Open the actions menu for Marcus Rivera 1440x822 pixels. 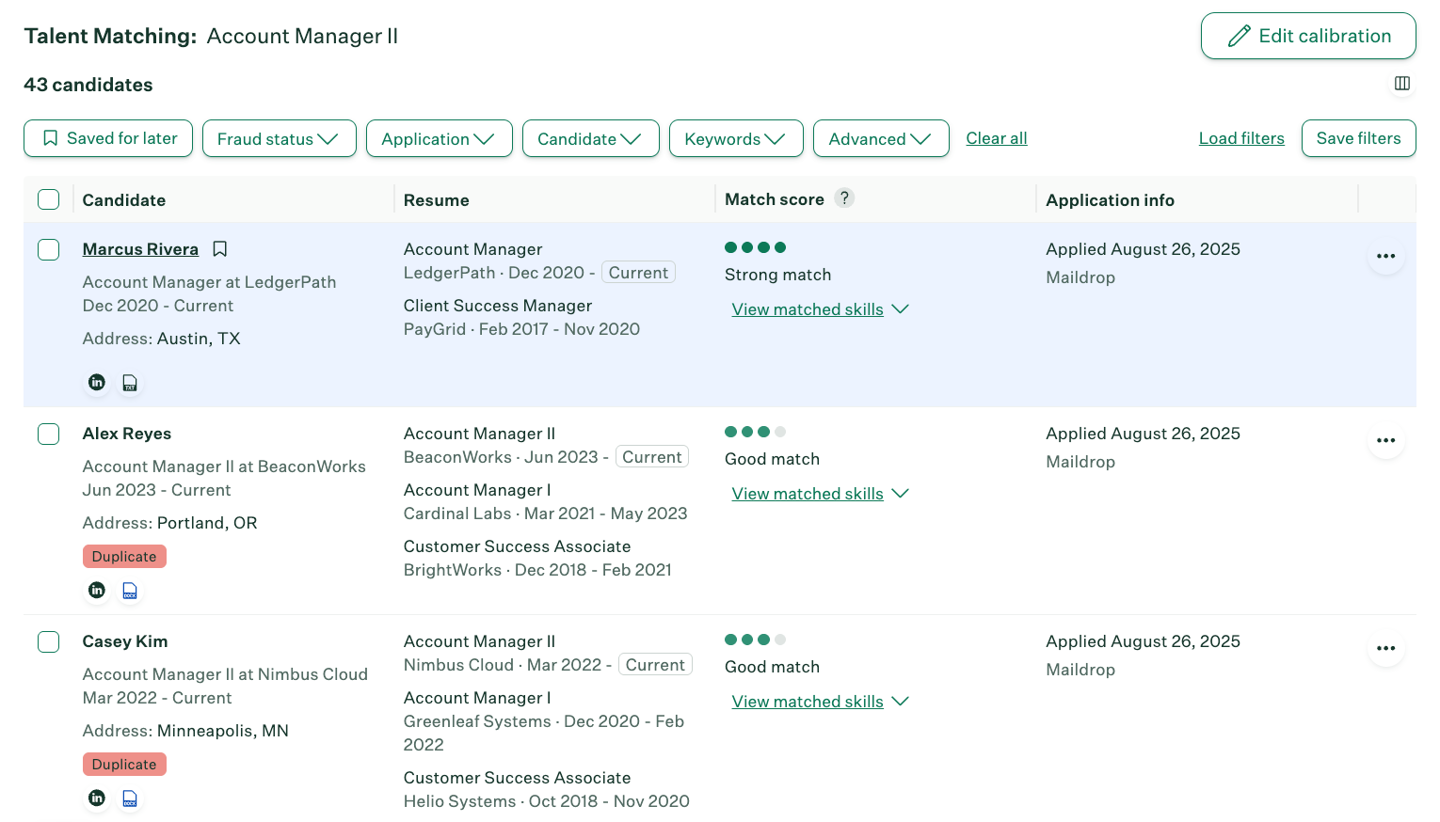tap(1385, 255)
